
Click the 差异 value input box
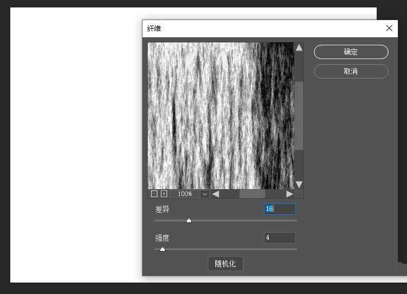click(279, 209)
